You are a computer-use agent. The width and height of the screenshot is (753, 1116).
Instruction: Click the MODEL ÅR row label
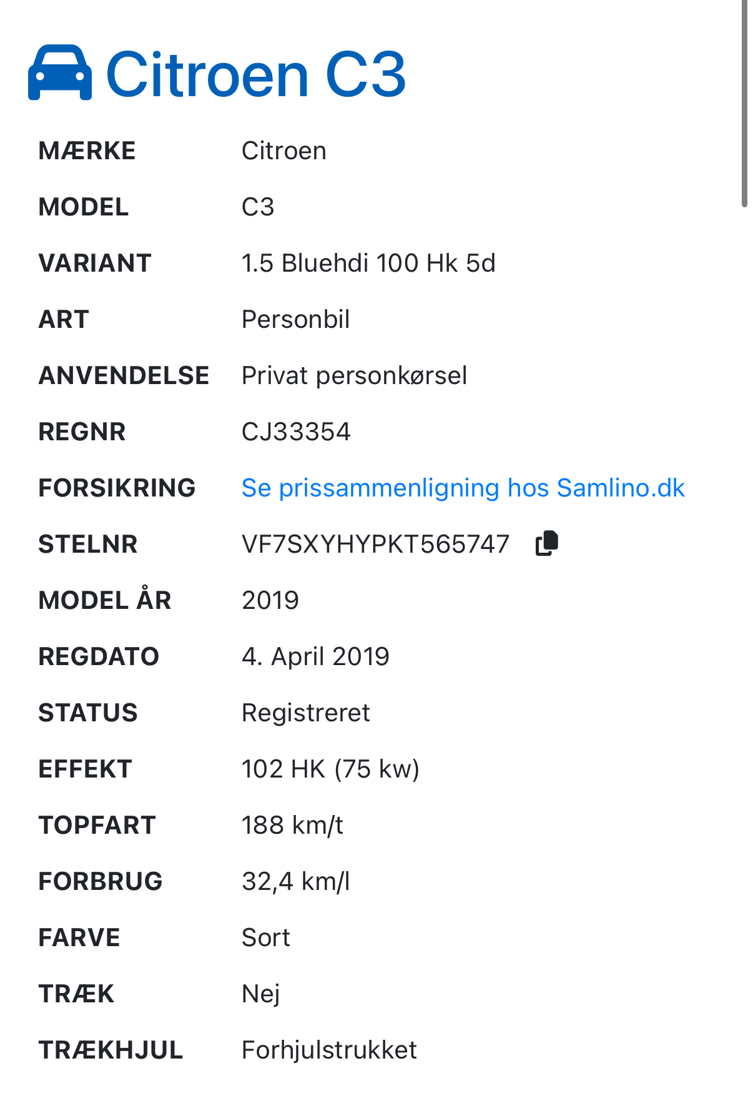105,601
